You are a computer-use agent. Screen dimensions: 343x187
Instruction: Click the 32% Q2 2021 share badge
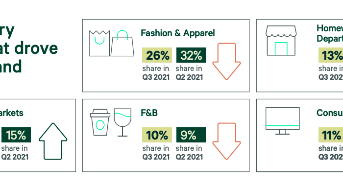tap(191, 55)
